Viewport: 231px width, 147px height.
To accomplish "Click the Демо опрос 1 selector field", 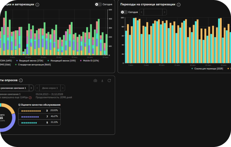I will (50, 88).
